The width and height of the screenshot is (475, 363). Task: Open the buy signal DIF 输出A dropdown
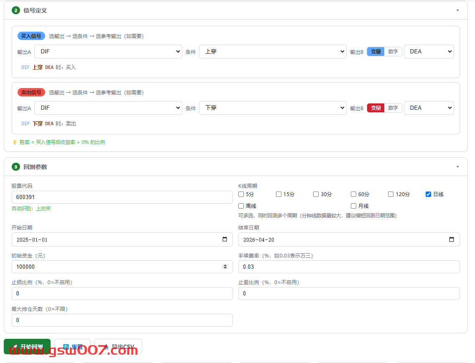pos(108,51)
